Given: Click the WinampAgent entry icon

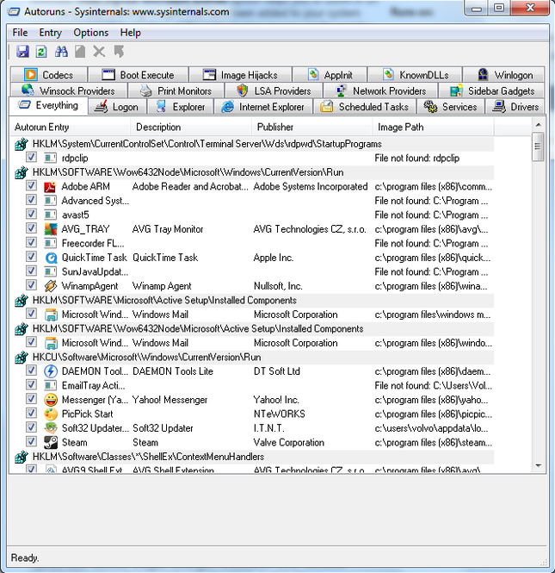Looking at the screenshot, I should point(51,286).
